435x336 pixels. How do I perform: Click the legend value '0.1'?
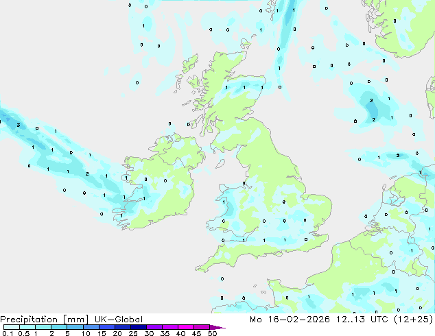(8, 333)
